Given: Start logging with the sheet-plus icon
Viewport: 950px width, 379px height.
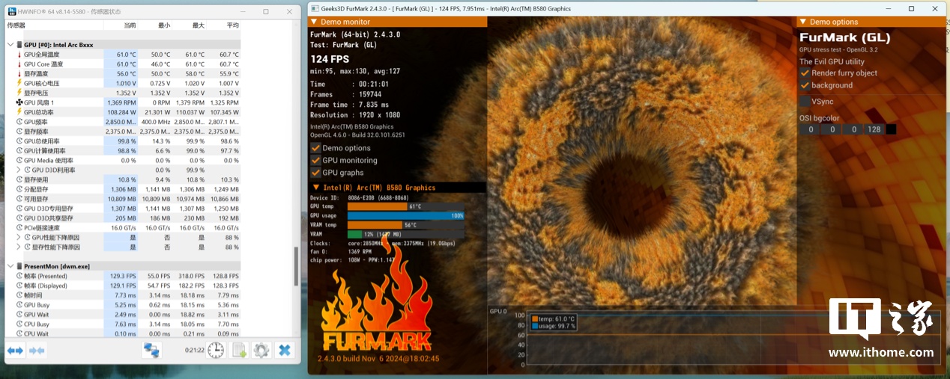Looking at the screenshot, I should (x=239, y=350).
